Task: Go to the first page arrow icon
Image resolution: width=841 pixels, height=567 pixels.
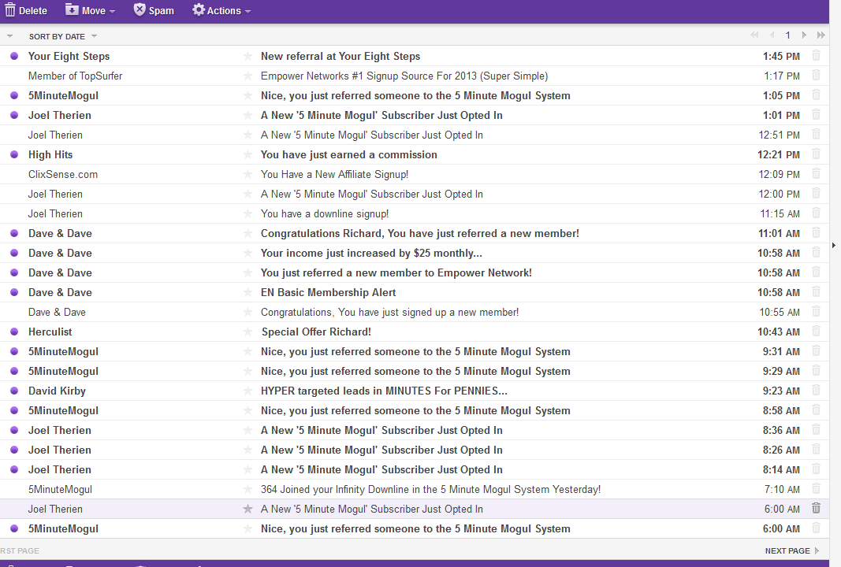Action: pos(754,35)
